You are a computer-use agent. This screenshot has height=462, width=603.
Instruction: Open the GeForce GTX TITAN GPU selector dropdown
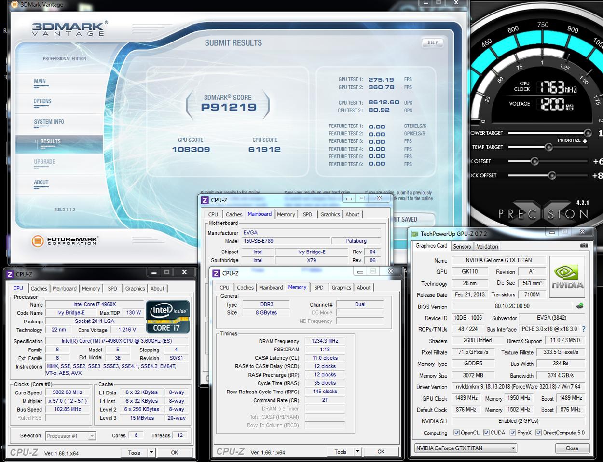pos(513,448)
